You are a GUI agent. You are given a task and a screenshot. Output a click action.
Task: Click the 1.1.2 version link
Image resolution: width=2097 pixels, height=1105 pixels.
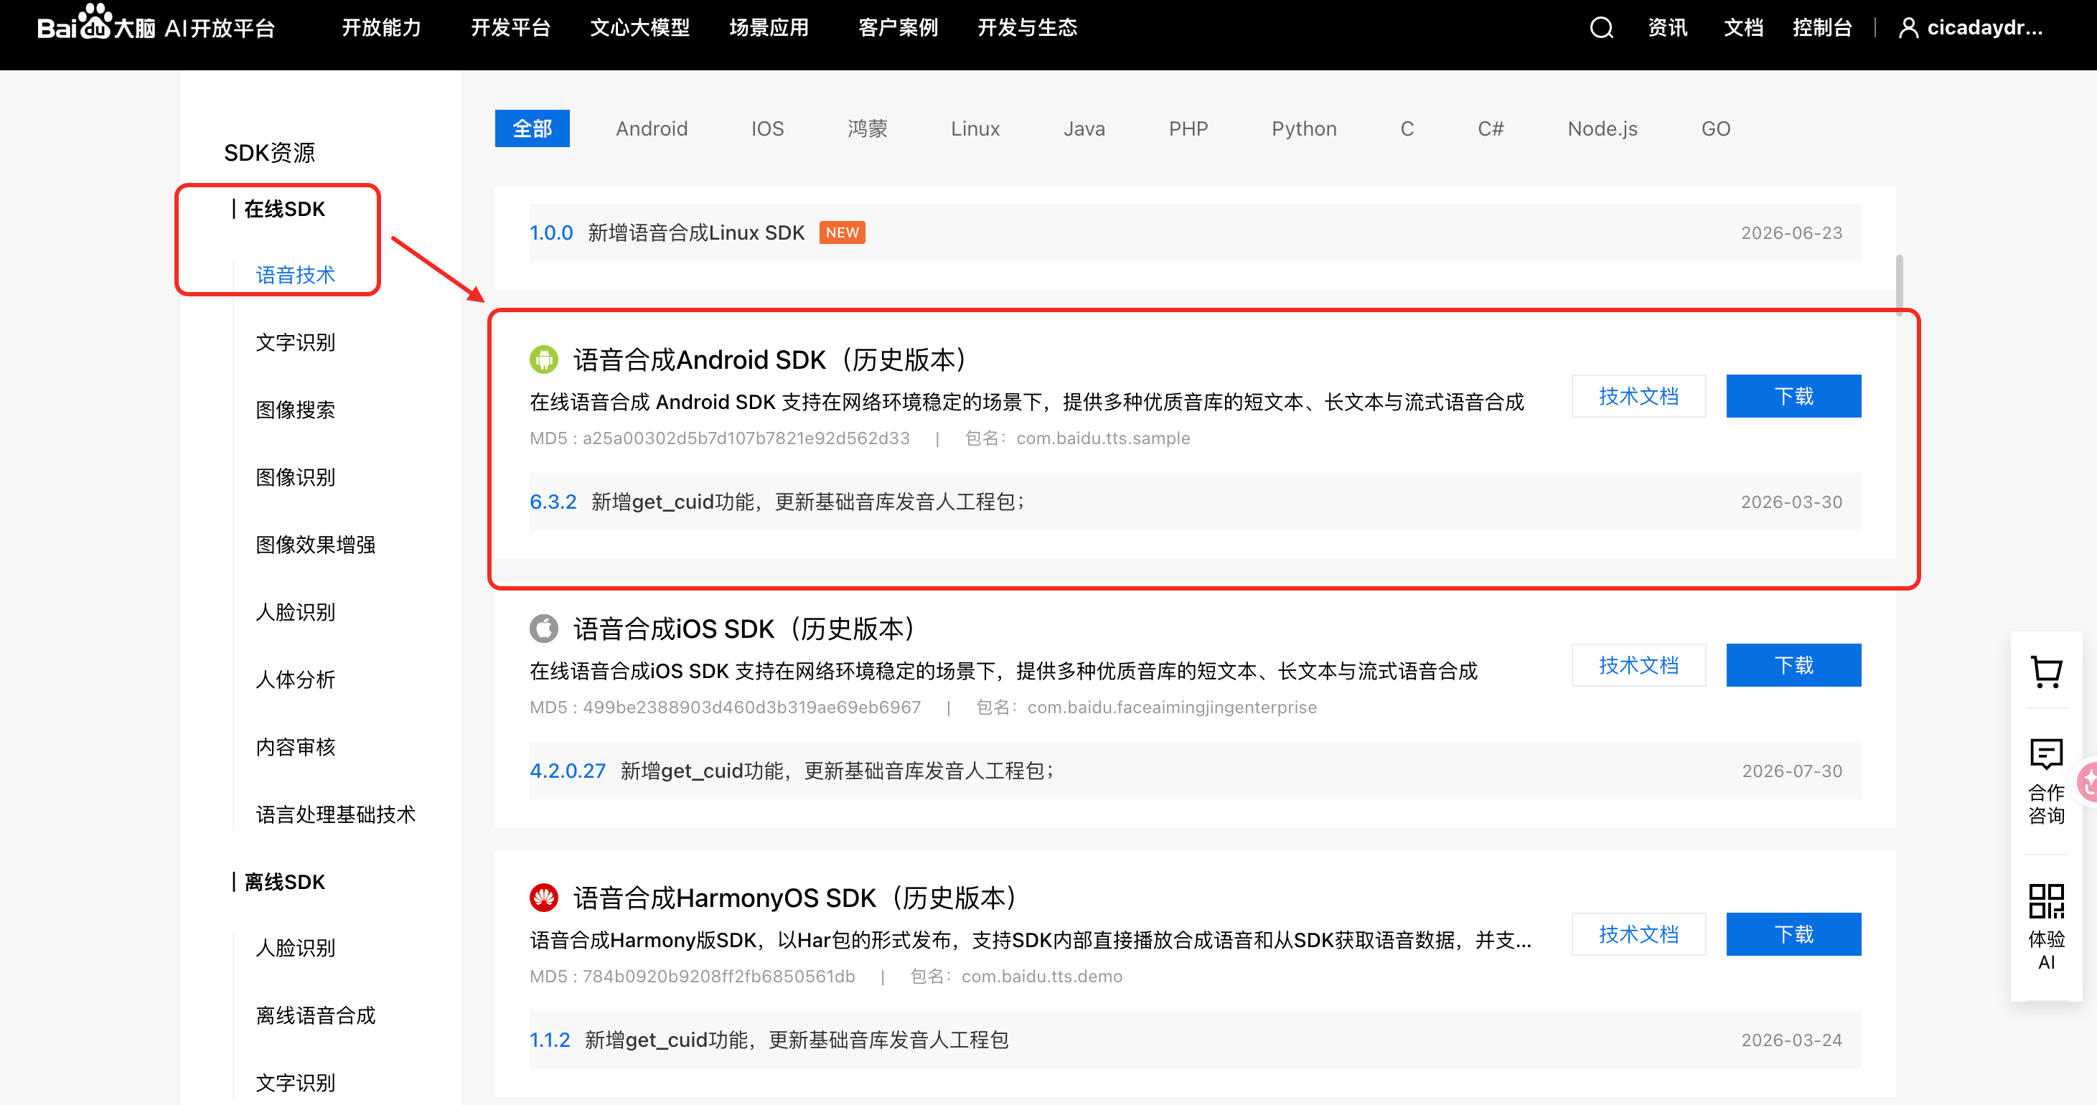coord(550,1040)
